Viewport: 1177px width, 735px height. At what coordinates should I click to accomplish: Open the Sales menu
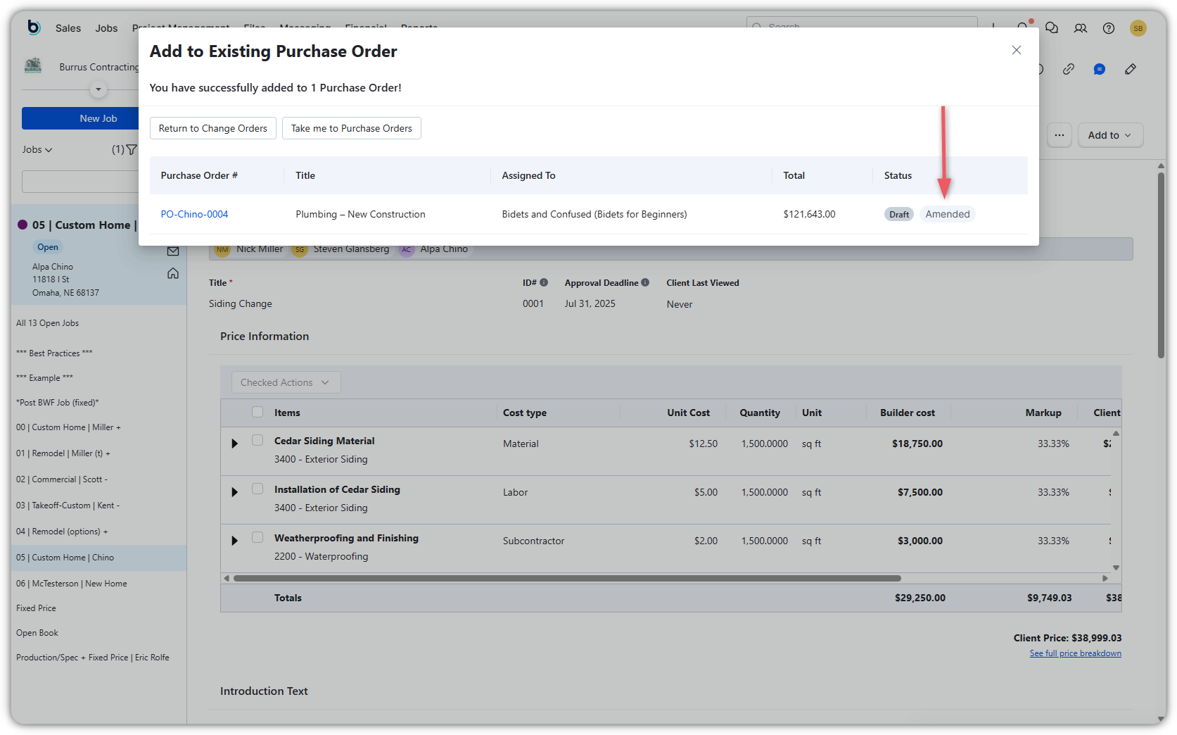coord(68,28)
